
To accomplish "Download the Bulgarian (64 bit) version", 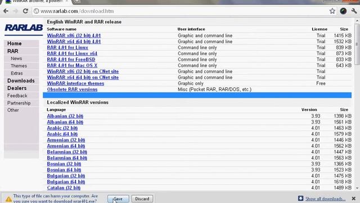I will [66, 182].
